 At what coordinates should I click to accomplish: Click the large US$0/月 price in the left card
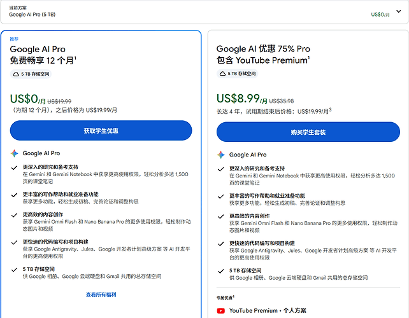27,99
